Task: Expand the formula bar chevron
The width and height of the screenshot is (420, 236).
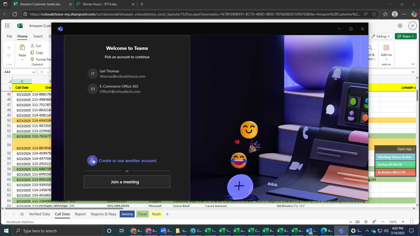Action: 413,72
